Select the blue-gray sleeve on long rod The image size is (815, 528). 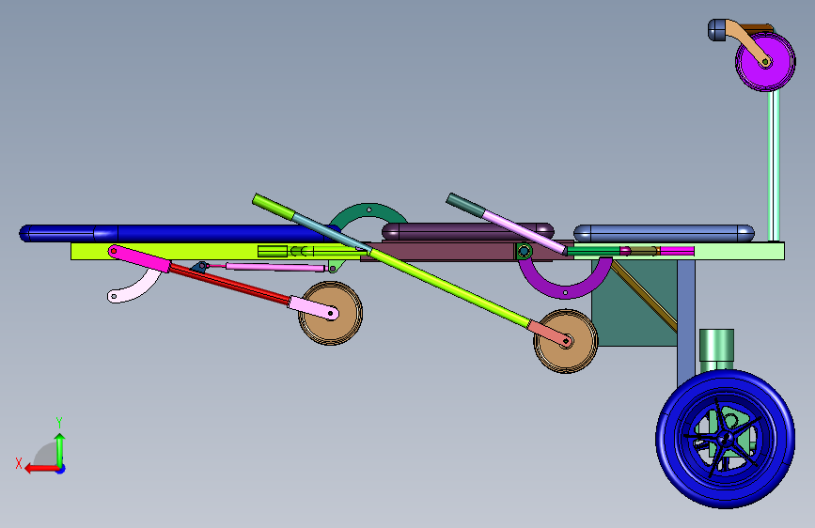pyautogui.click(x=332, y=234)
